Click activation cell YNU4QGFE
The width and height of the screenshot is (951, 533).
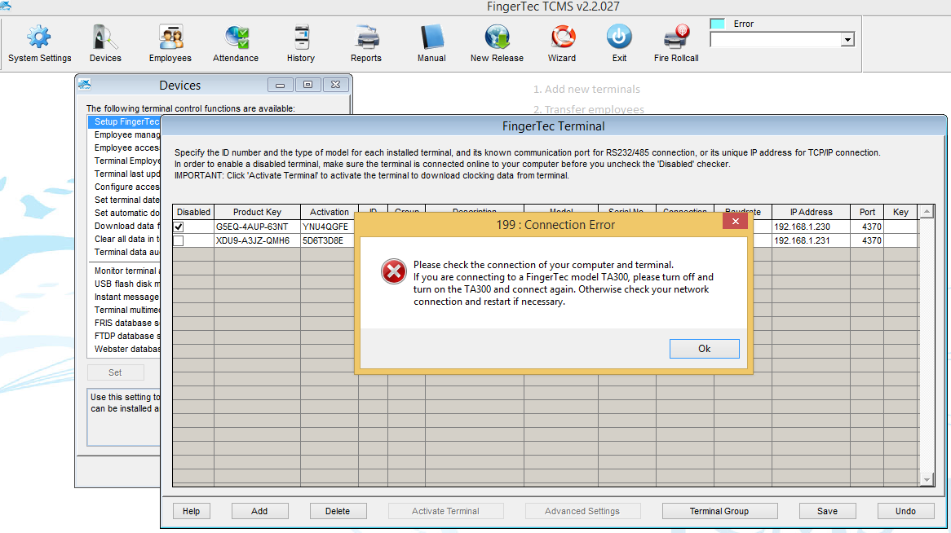330,227
